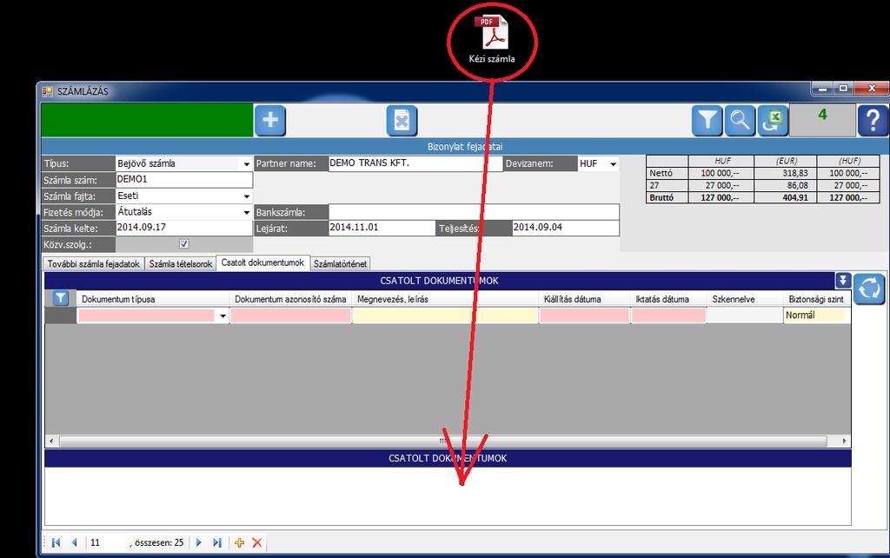Open the Devizanem HUF dropdown

(613, 164)
